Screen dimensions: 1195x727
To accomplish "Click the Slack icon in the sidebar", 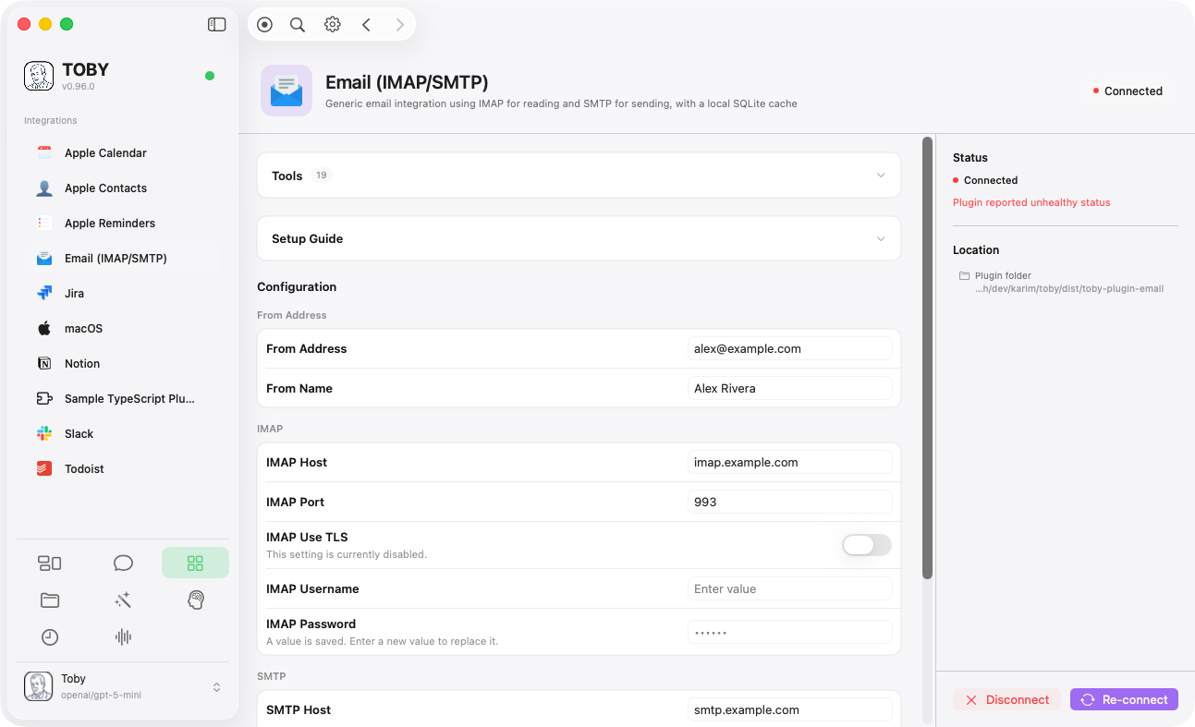I will [44, 434].
